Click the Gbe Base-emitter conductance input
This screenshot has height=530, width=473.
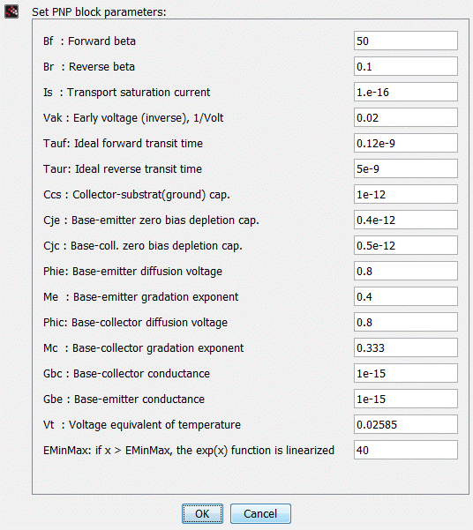pyautogui.click(x=406, y=399)
